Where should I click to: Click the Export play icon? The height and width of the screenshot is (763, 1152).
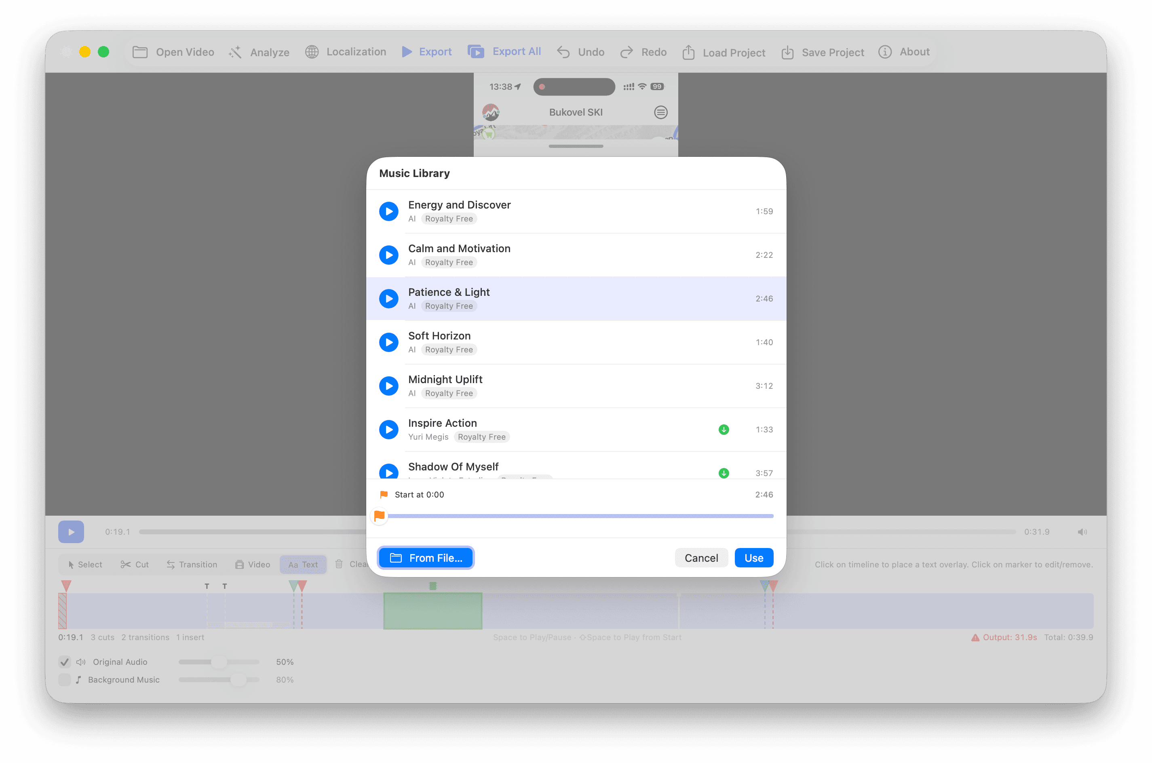click(407, 52)
